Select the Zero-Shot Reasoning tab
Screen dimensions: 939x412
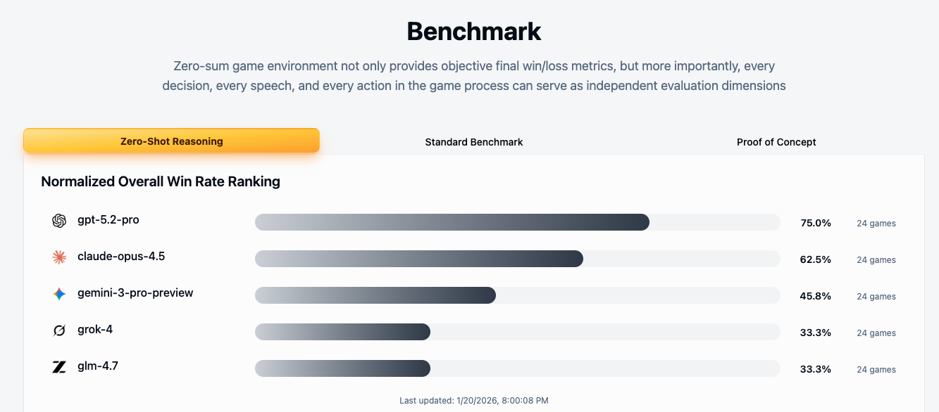tap(171, 141)
